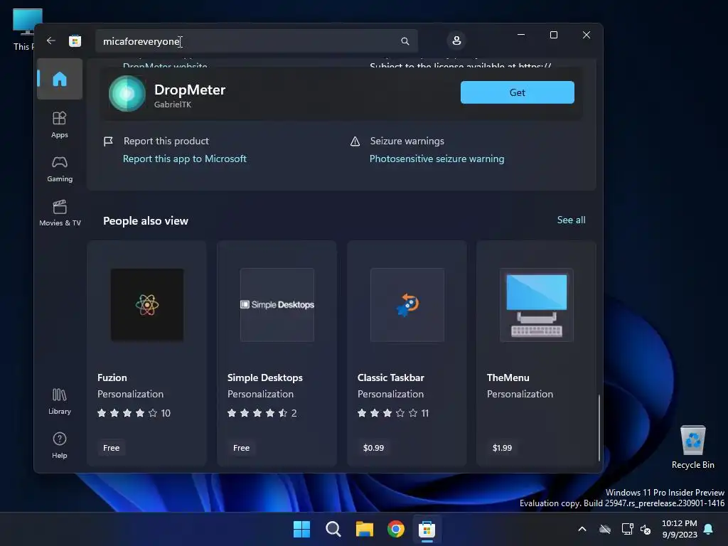This screenshot has height=546, width=728.
Task: Click the Fuzion app title
Action: pos(112,378)
